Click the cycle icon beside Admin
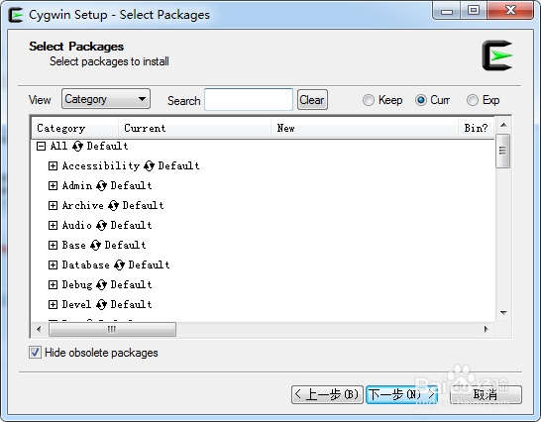The width and height of the screenshot is (541, 422). [x=101, y=186]
